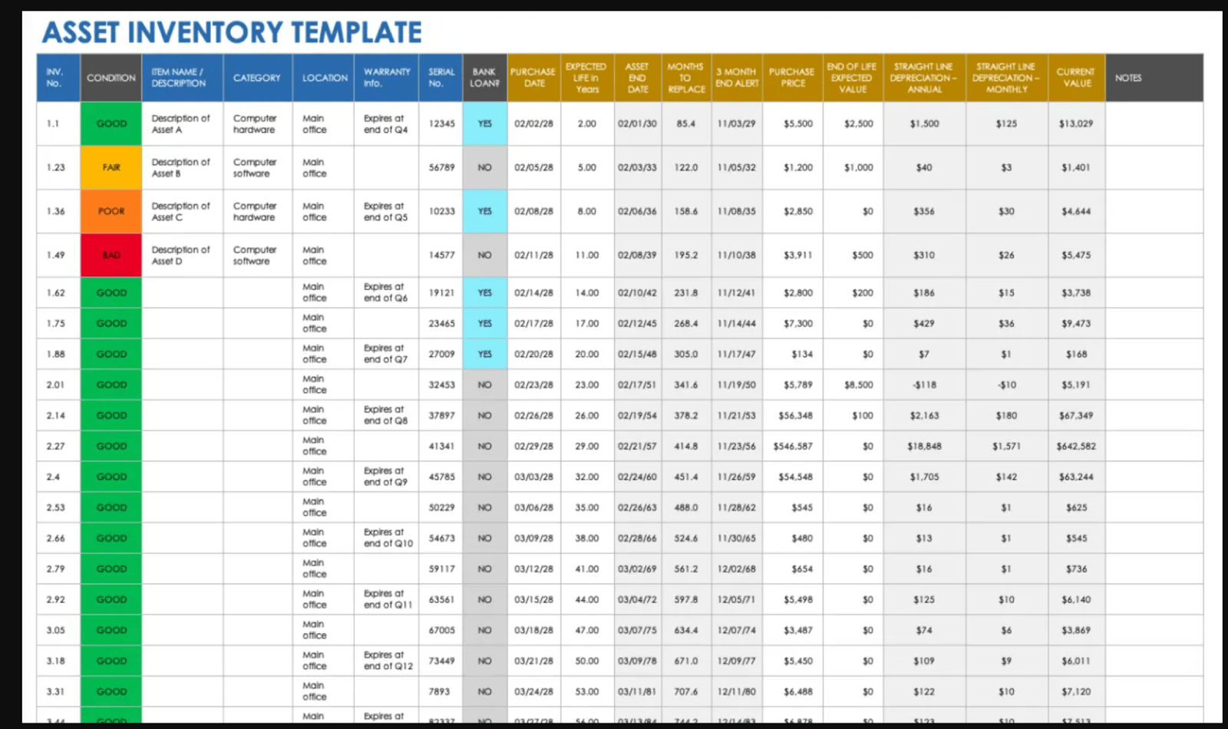The width and height of the screenshot is (1228, 729).
Task: Select purchase price cell $56,348
Action: (793, 415)
